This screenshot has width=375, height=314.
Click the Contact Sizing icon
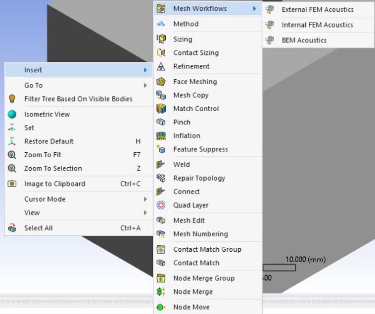[x=161, y=52]
